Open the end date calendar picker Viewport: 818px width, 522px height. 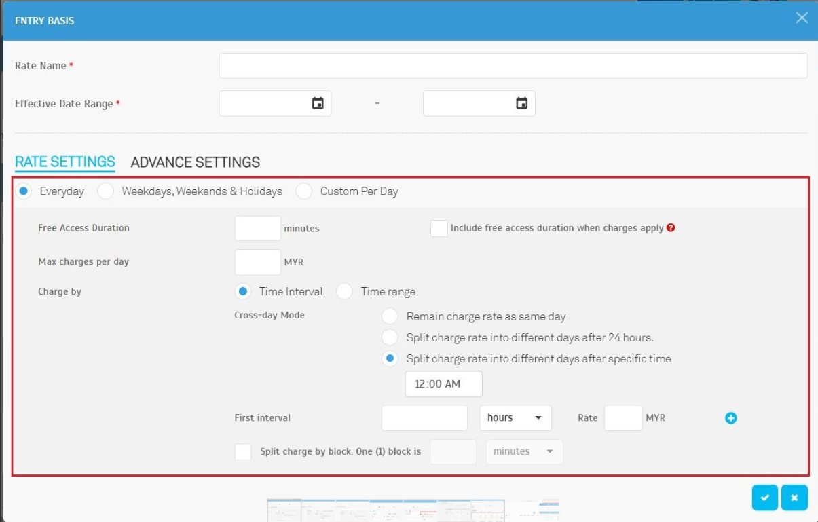click(x=521, y=104)
